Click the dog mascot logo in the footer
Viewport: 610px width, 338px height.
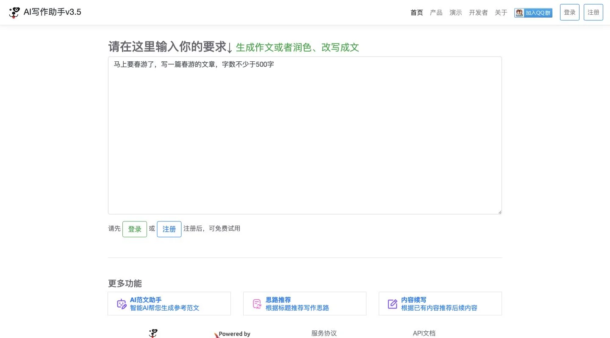tap(153, 333)
